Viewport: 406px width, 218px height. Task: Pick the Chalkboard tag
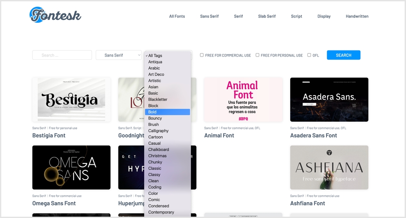tap(168, 150)
